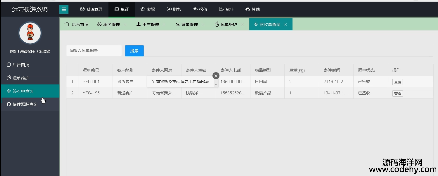Click 查看 for waybill YF00001

[397, 82]
